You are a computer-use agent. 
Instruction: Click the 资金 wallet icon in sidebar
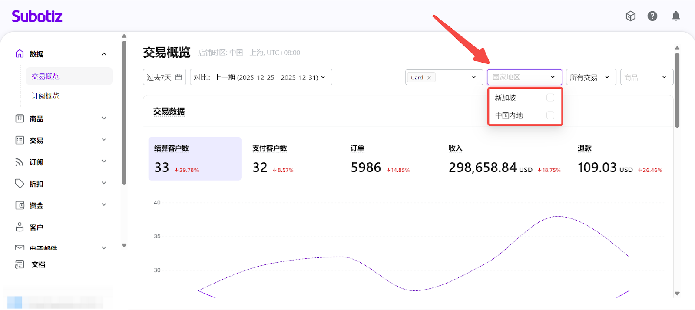coord(20,205)
